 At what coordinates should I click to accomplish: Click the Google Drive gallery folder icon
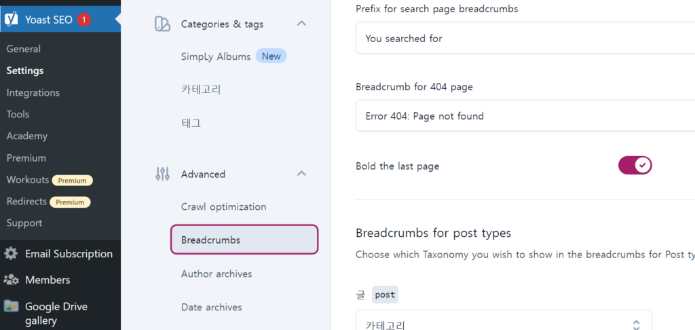coord(11,306)
